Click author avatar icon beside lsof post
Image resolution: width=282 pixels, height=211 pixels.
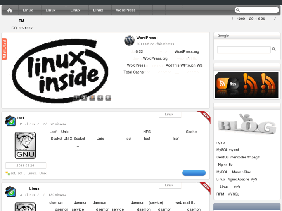(x=10, y=121)
